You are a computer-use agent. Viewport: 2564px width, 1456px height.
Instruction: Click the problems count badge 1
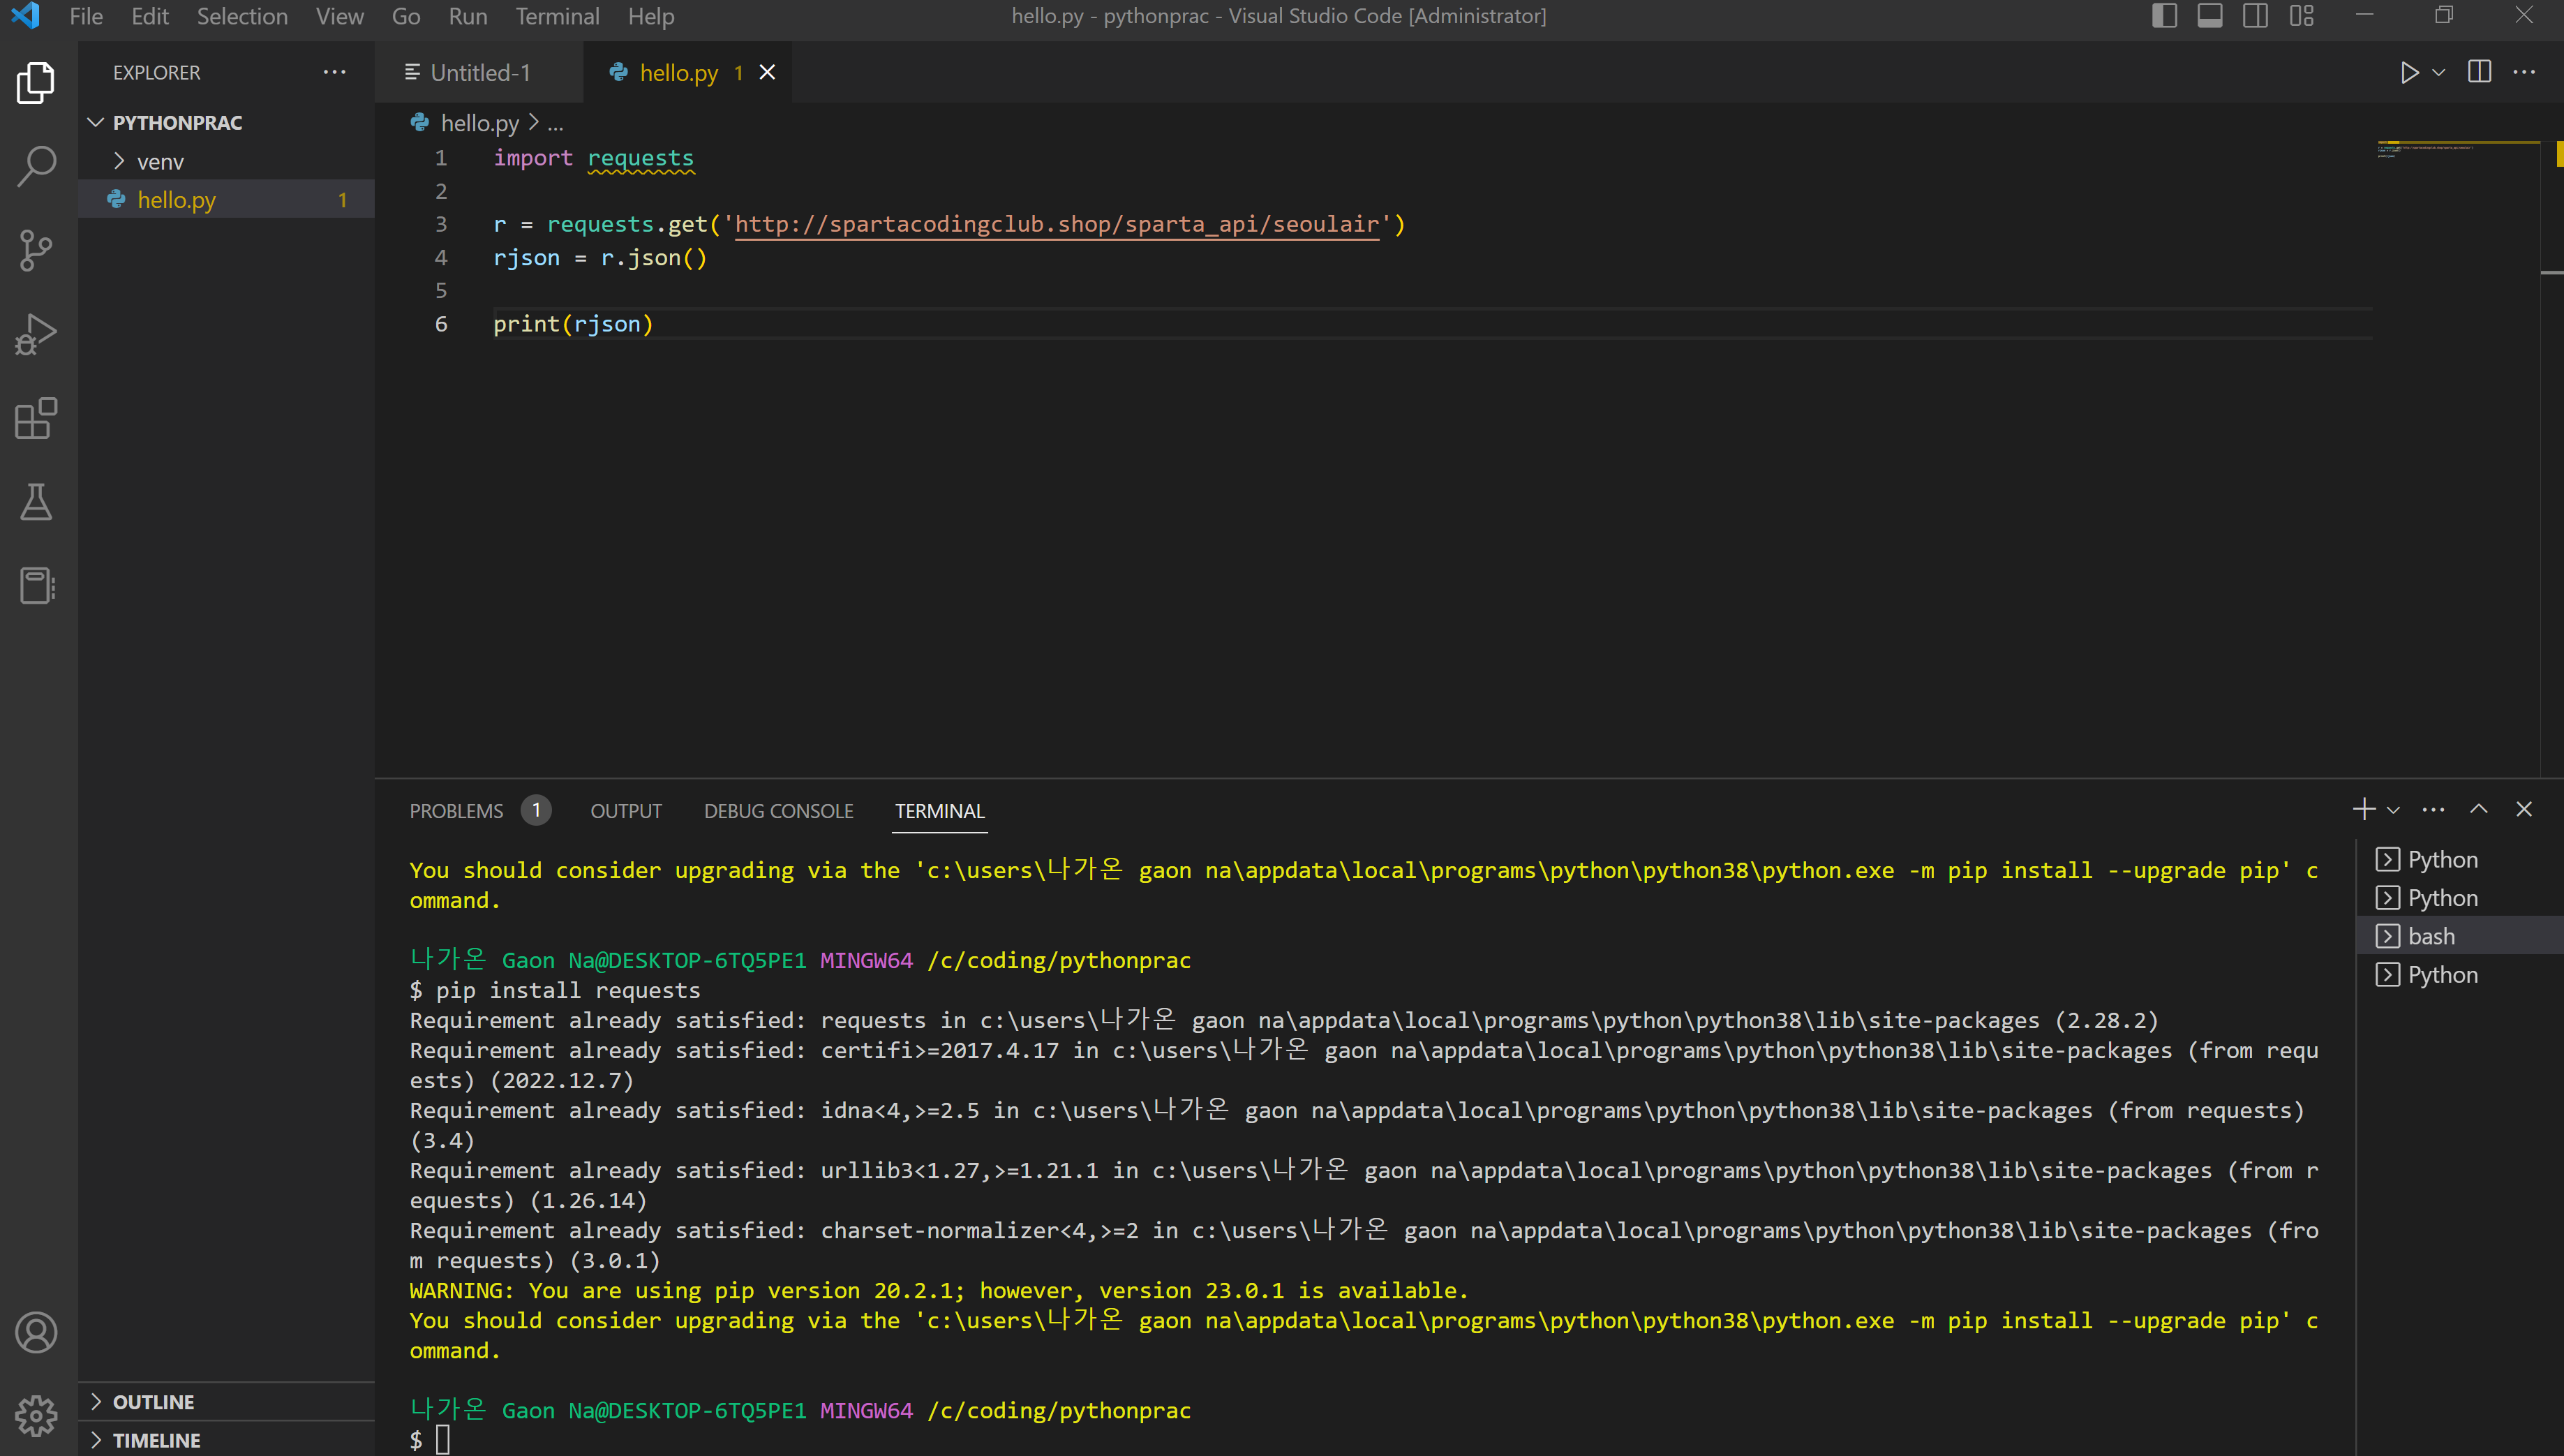point(536,810)
